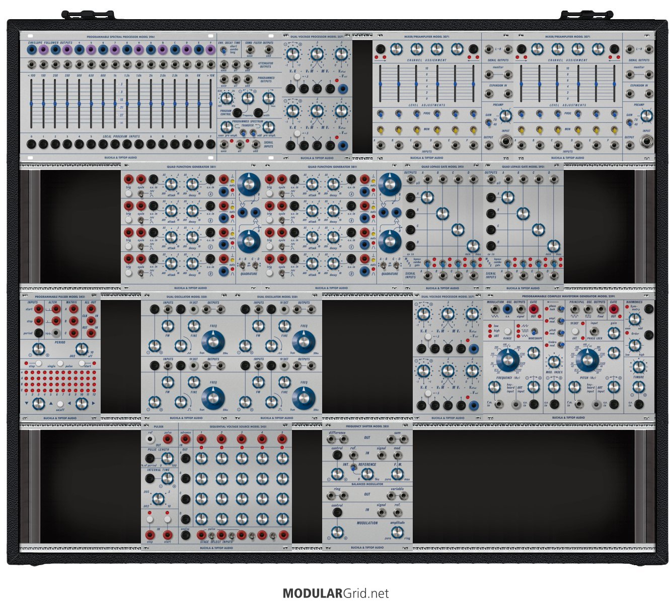
Task: Flip the WAVESHAPE selector switch on Model 259t
Action: pos(534,331)
